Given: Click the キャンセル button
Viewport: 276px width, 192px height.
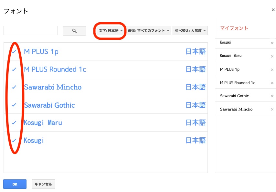Looking at the screenshot, I should pos(43,184).
